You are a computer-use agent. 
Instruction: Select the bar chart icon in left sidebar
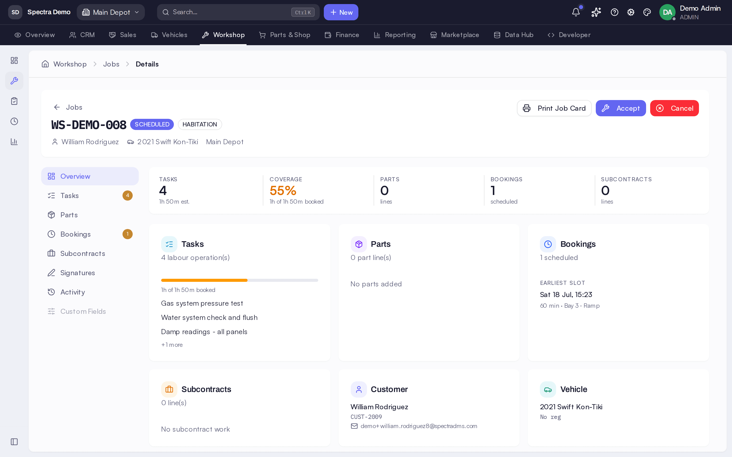pyautogui.click(x=14, y=141)
